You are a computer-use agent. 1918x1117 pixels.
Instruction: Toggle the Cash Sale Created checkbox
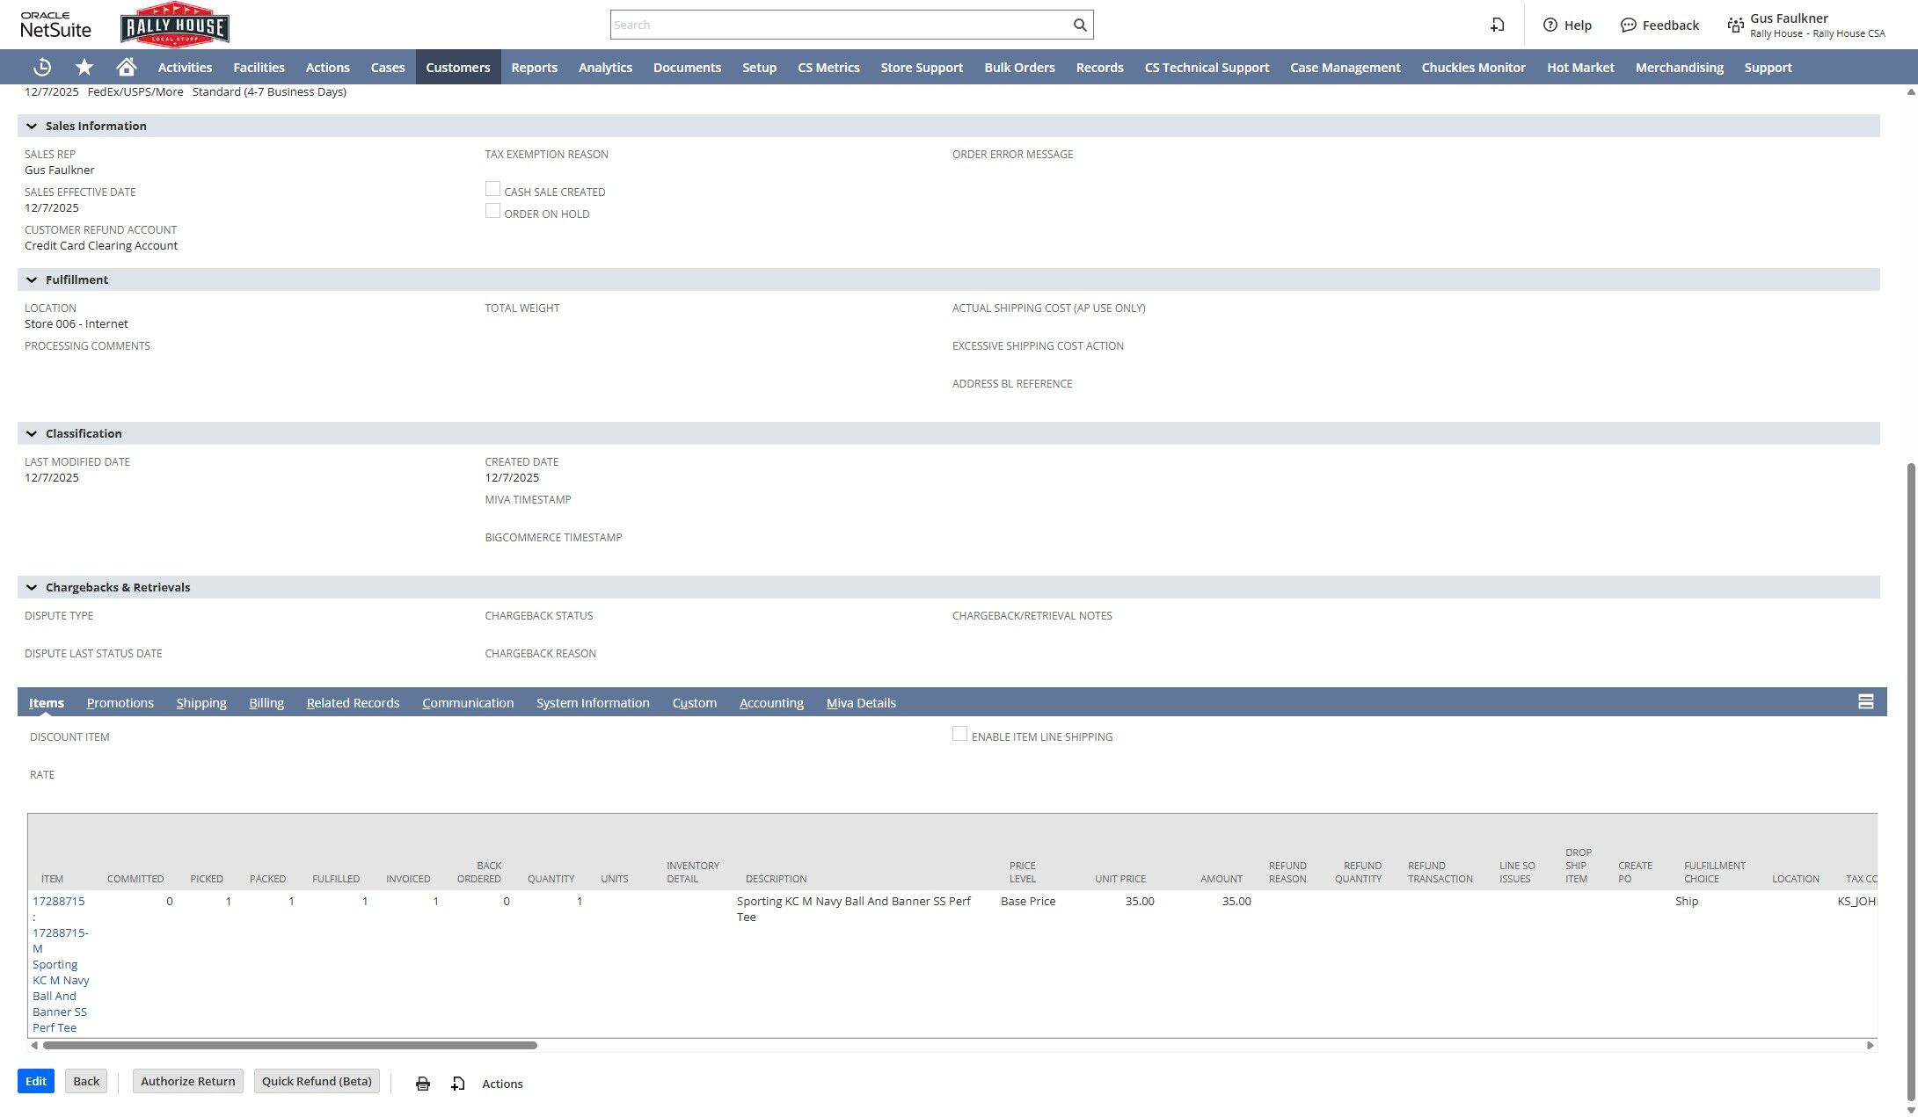[x=492, y=189]
